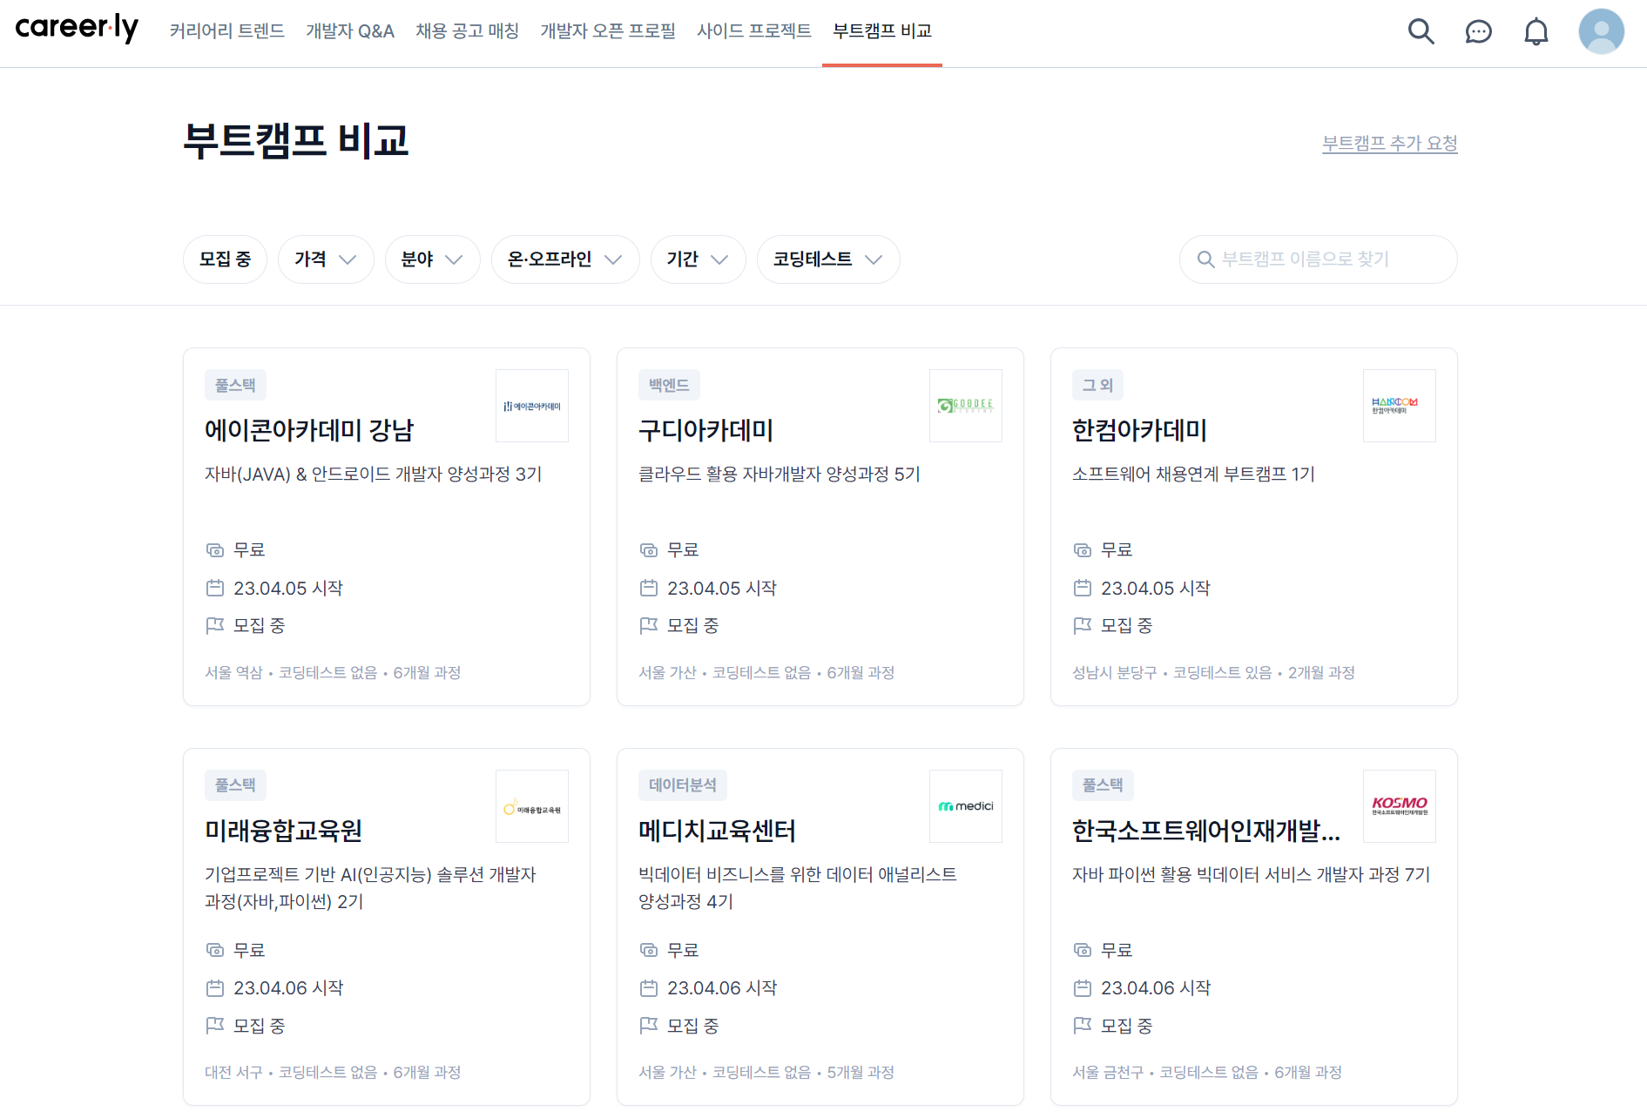Open 한컴아카데미 card title

(1140, 430)
